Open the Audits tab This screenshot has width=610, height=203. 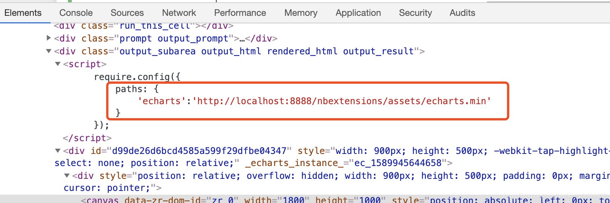pyautogui.click(x=462, y=13)
